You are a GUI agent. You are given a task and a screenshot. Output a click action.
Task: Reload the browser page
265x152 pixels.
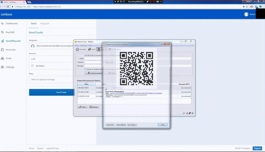pos(8,7)
